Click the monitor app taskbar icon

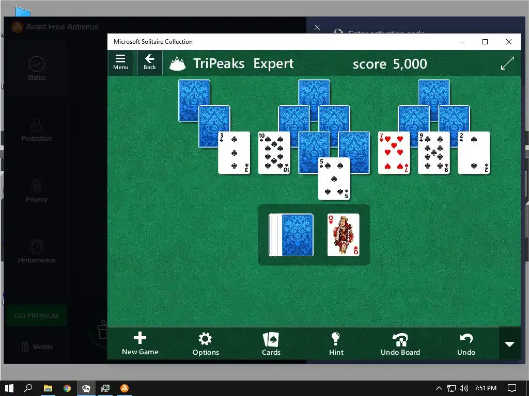click(x=105, y=388)
